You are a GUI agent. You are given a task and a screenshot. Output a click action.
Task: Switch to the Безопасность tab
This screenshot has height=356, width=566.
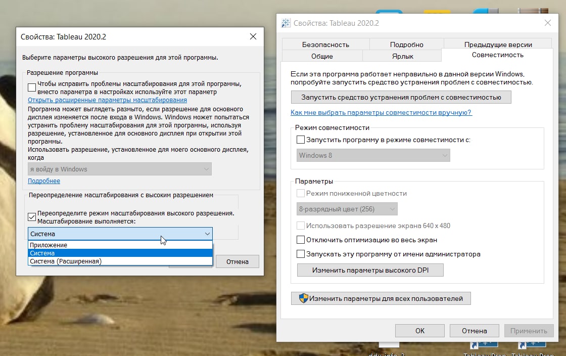point(325,45)
